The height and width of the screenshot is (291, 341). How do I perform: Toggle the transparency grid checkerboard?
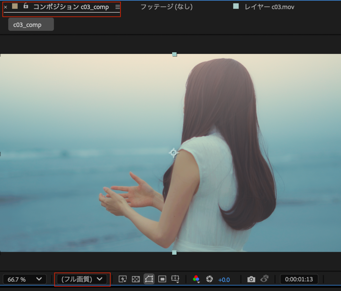(136, 279)
